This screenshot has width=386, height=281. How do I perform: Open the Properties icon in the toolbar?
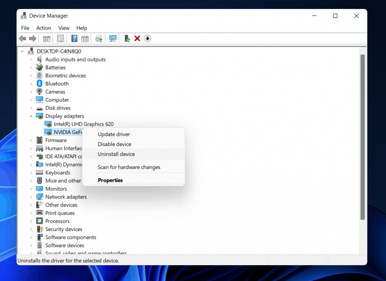click(60, 38)
